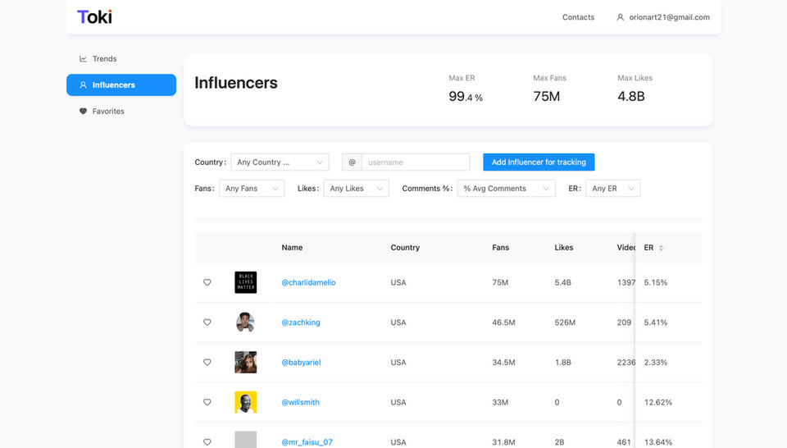
Task: Expand the Any Fans filter
Action: [x=252, y=189]
